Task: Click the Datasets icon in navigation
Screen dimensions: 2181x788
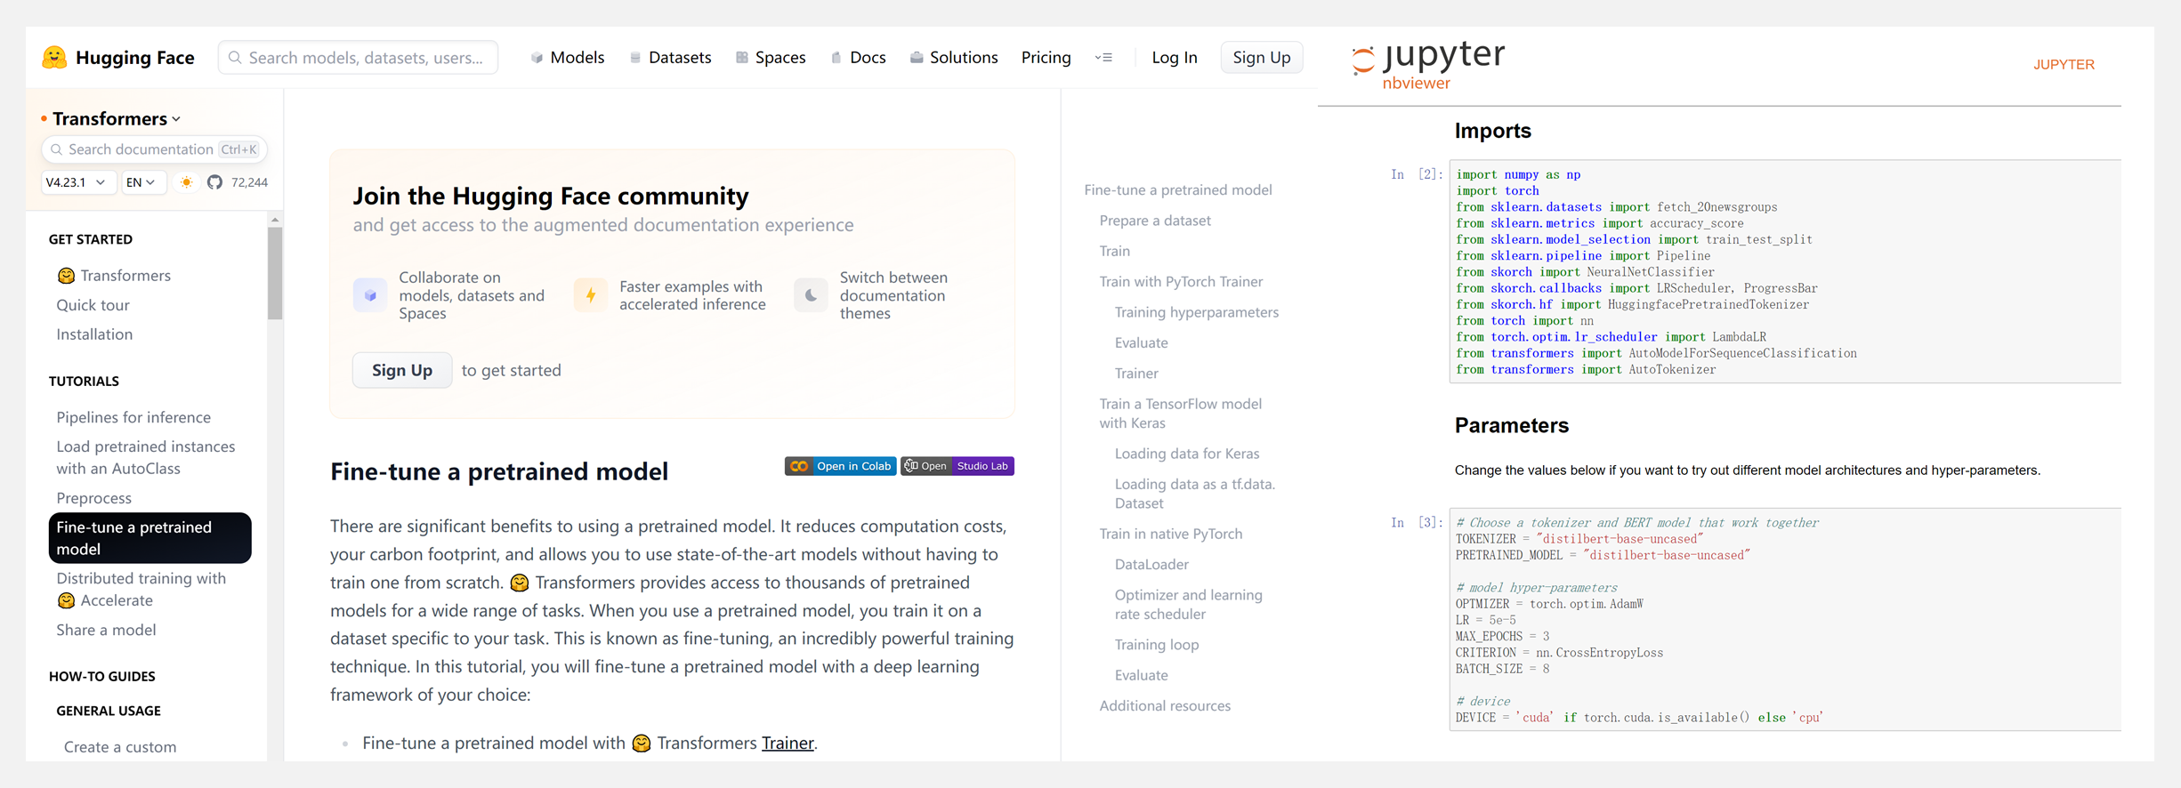Action: (x=635, y=58)
